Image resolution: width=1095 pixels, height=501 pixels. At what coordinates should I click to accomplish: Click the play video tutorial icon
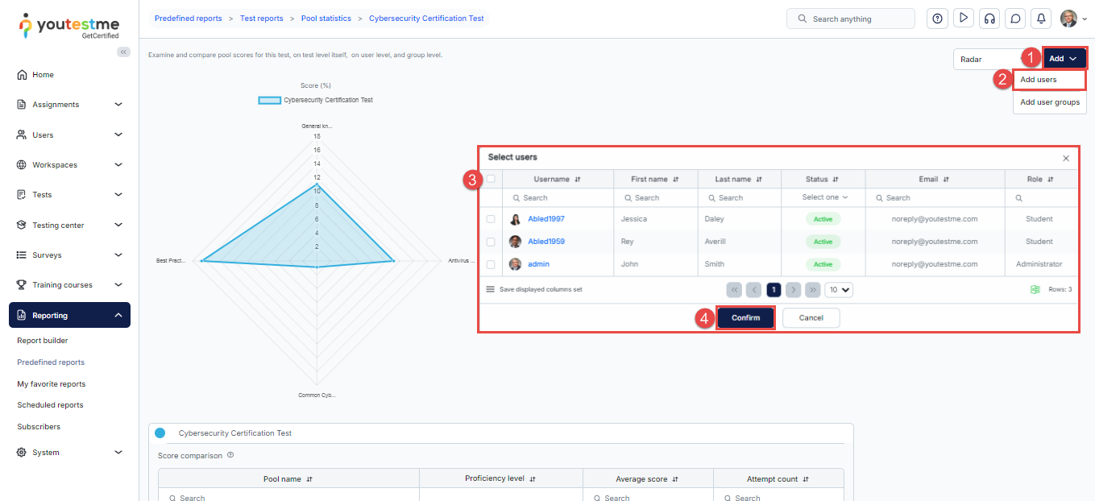point(963,19)
